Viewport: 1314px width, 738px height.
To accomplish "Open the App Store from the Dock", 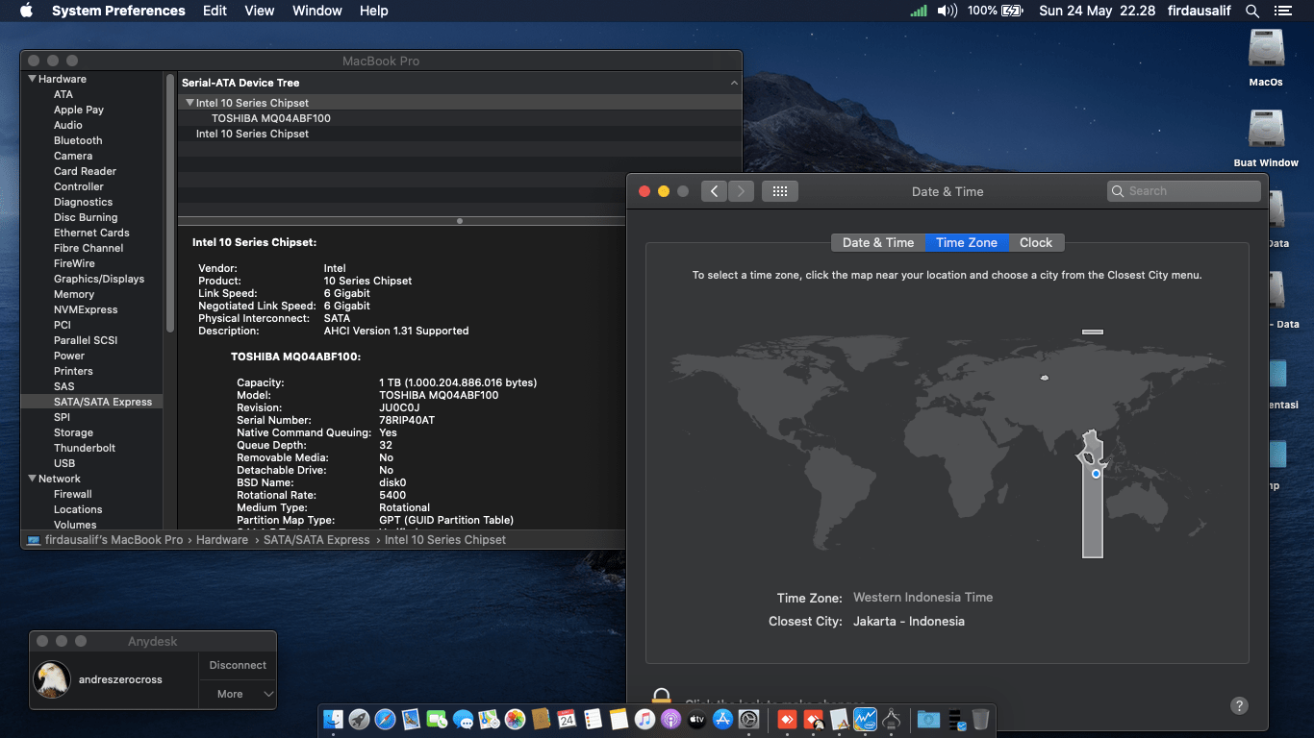I will (x=724, y=719).
